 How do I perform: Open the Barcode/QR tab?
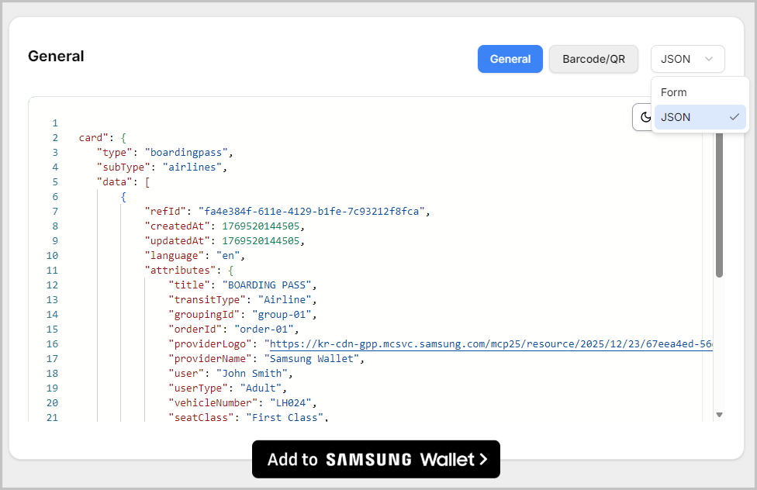(593, 59)
